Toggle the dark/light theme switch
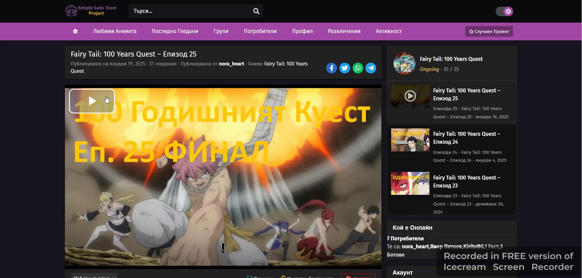This screenshot has width=582, height=278. coord(504,11)
